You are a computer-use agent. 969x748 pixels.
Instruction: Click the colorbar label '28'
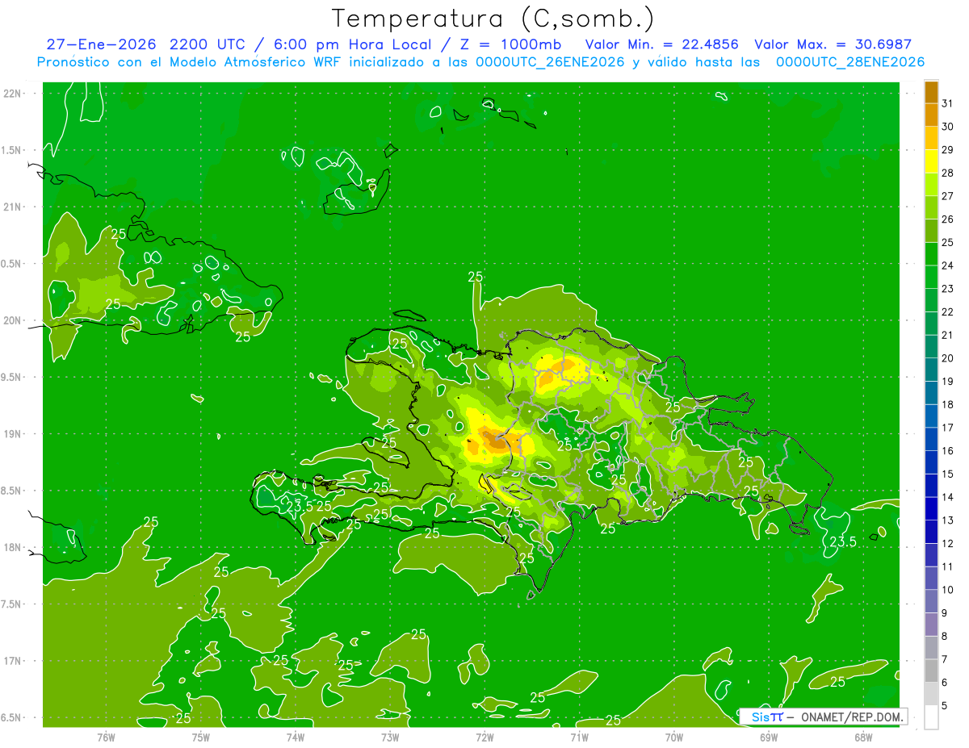coord(948,173)
